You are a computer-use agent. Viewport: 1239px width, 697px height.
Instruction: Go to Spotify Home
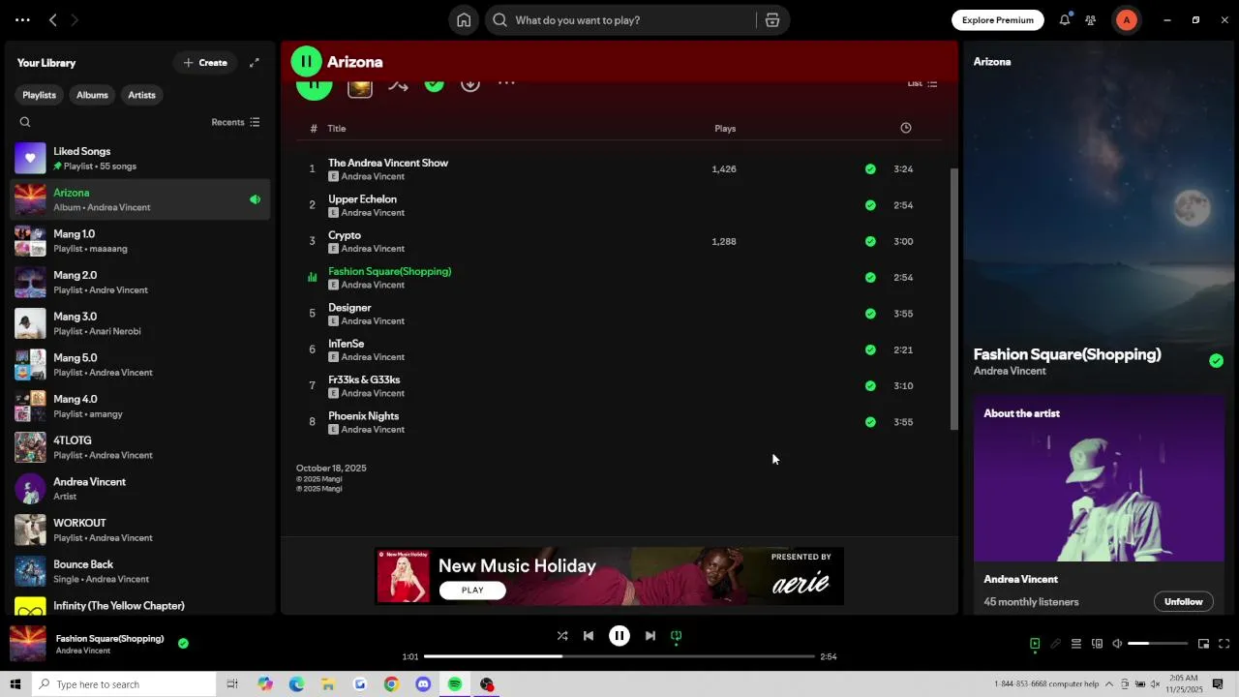tap(464, 20)
